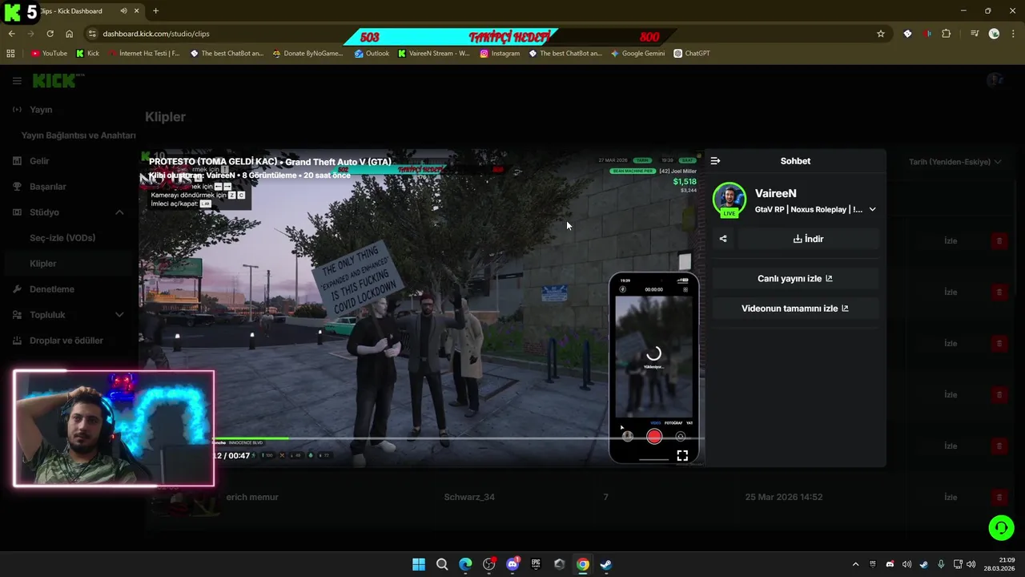This screenshot has width=1025, height=577.
Task: Click the Gelir sidebar icon
Action: 17,161
